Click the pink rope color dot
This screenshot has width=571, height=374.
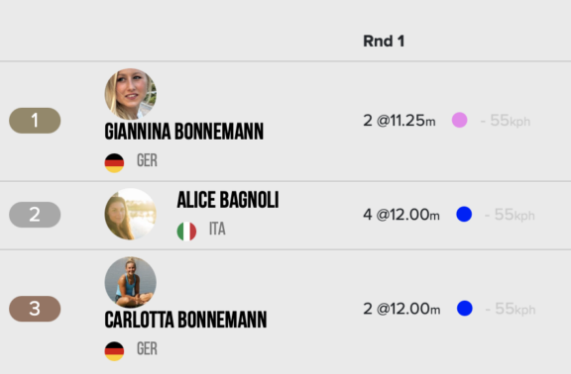point(460,120)
